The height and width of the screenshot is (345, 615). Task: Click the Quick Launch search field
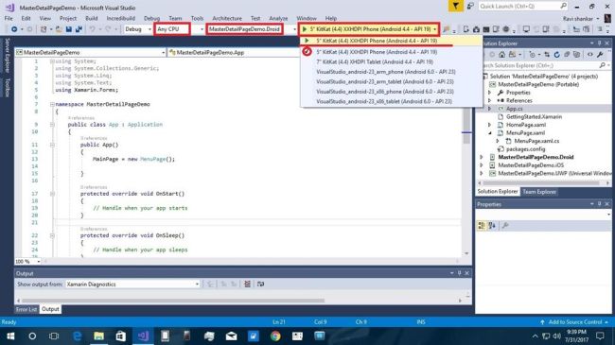click(523, 7)
